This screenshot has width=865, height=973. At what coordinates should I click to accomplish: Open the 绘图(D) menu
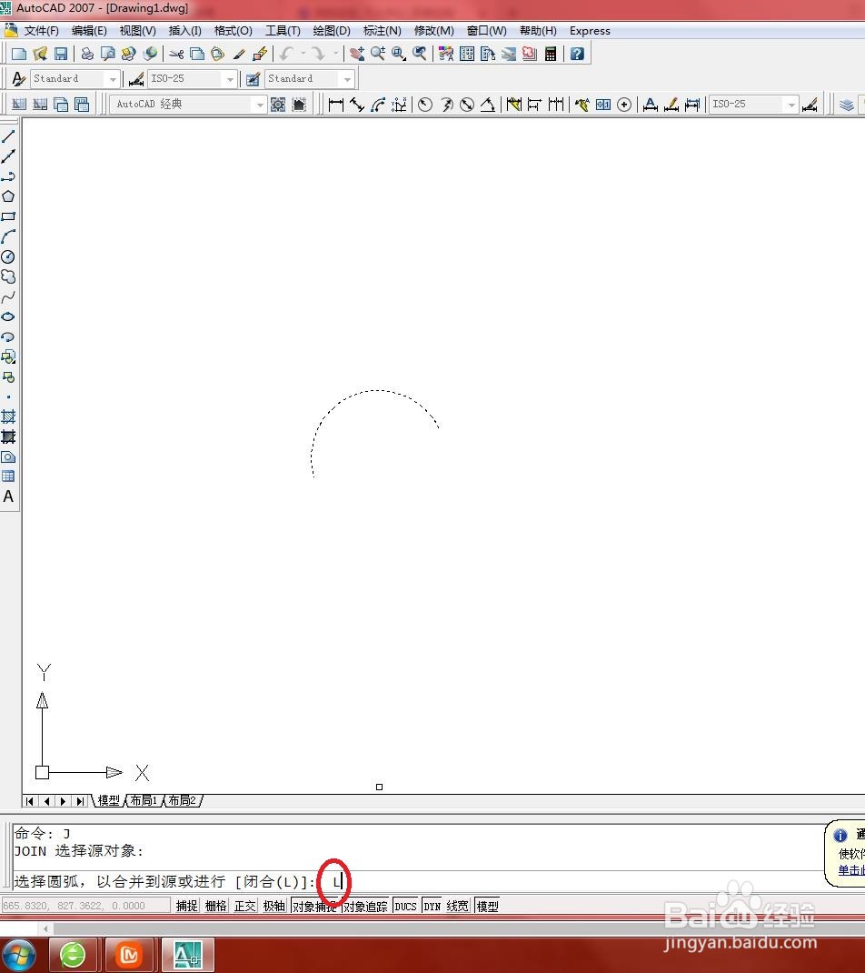click(x=331, y=30)
